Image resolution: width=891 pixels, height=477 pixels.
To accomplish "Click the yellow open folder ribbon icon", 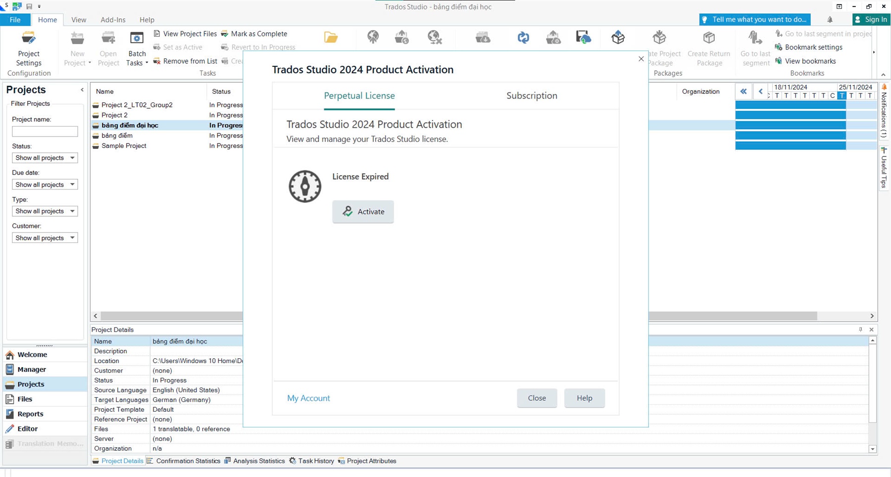I will (x=331, y=37).
